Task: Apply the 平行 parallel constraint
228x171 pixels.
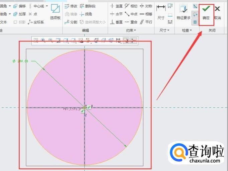Action: tap(146, 22)
